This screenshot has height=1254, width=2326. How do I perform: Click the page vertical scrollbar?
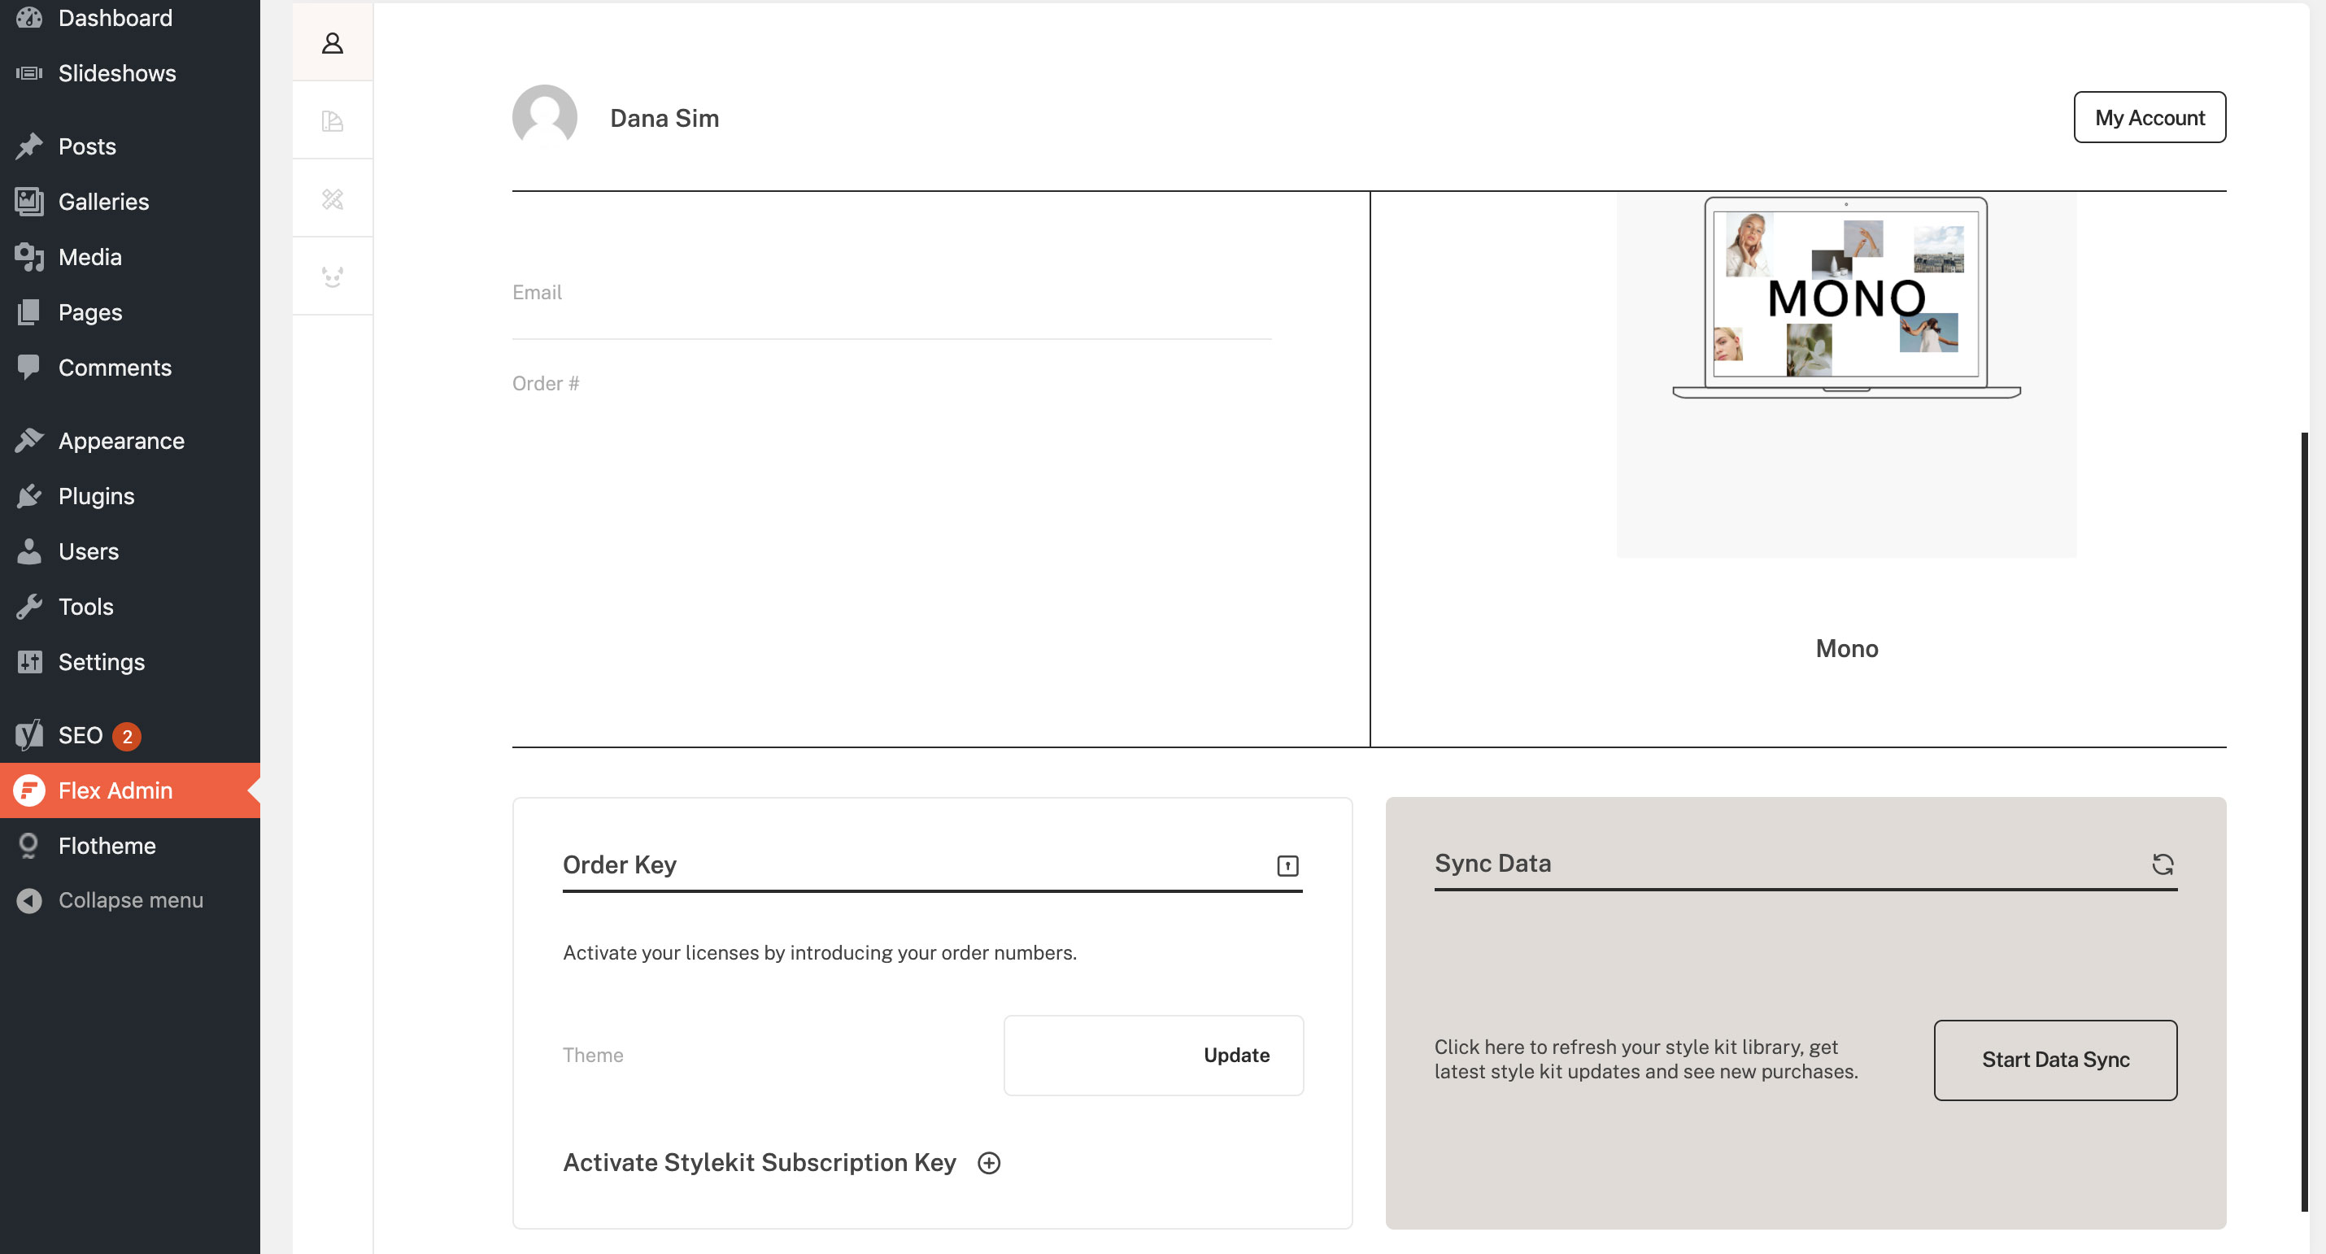coord(2303,821)
